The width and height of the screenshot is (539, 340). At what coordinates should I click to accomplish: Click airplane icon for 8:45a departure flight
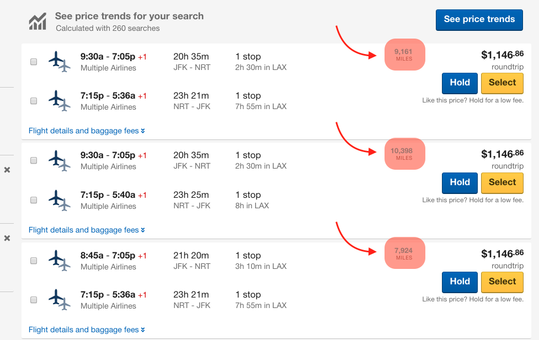pyautogui.click(x=60, y=261)
